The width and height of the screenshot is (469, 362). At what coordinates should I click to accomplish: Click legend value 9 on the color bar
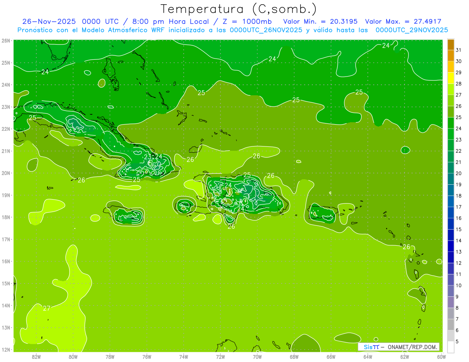[457, 297]
